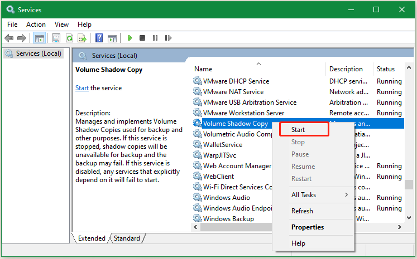Image resolution: width=417 pixels, height=259 pixels.
Task: Expand All Tasks submenu arrow
Action: click(x=346, y=195)
